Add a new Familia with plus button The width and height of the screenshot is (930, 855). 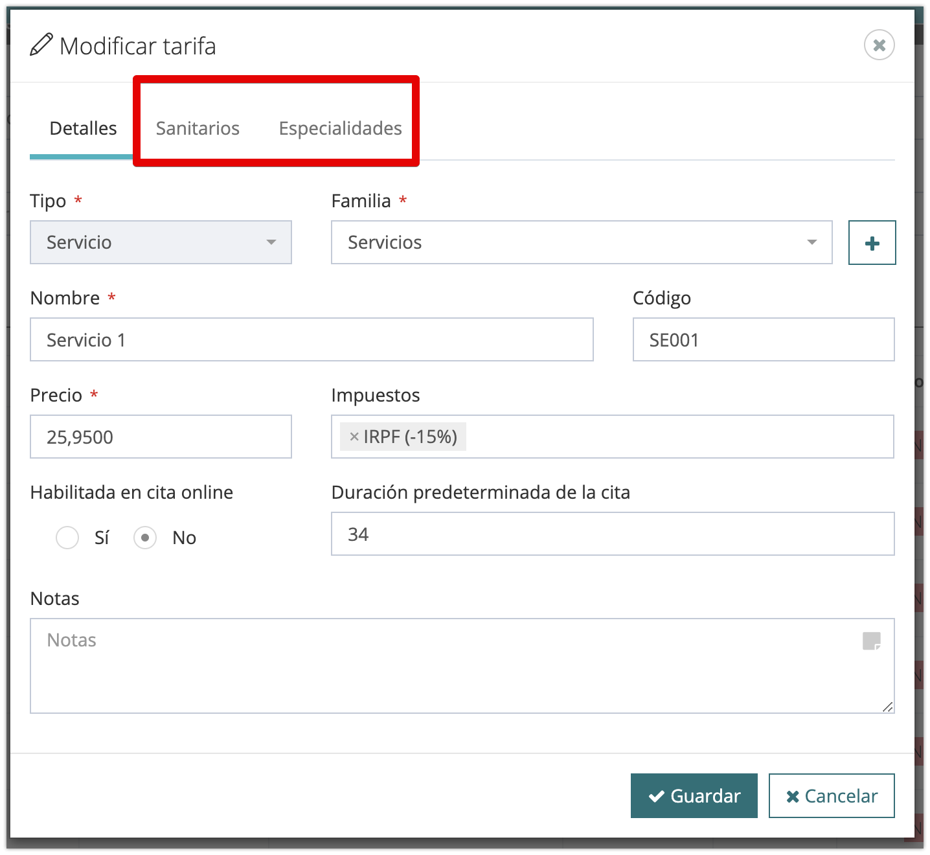[x=872, y=243]
